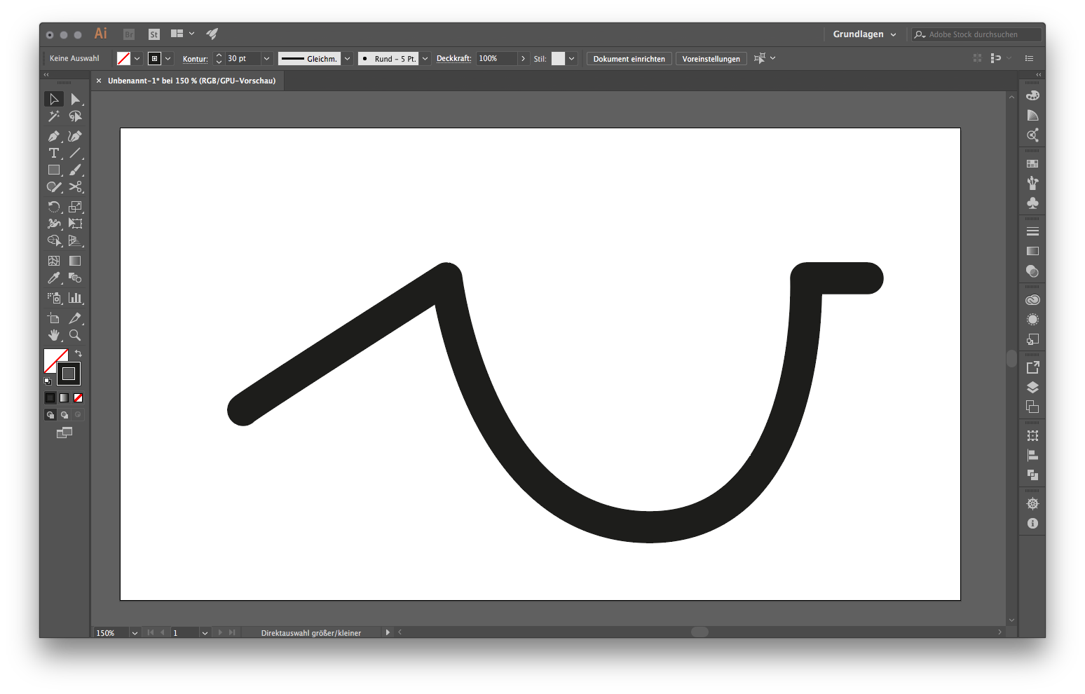Switch to Draw Behind mode
The width and height of the screenshot is (1085, 694).
[x=64, y=415]
